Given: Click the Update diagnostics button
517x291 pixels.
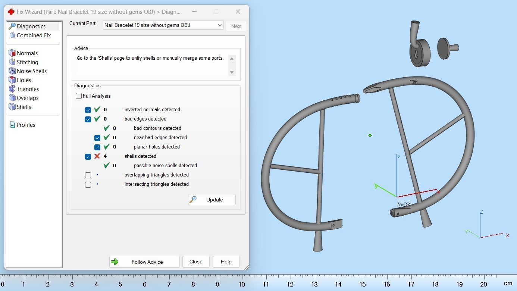Looking at the screenshot, I should click(x=211, y=200).
